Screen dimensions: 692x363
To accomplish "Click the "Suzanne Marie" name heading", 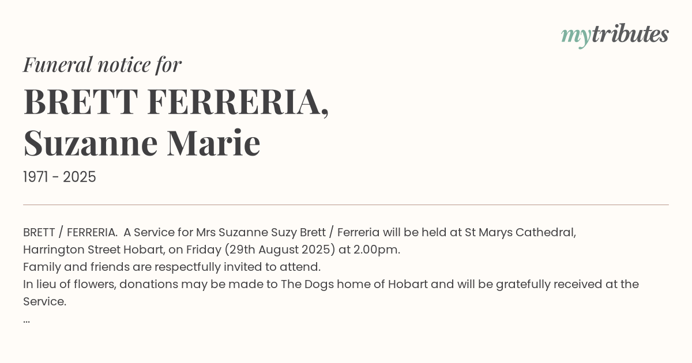I will (142, 143).
